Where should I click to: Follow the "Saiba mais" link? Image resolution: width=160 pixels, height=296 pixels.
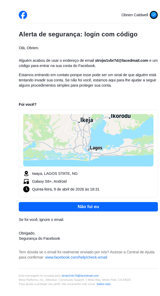(103, 284)
